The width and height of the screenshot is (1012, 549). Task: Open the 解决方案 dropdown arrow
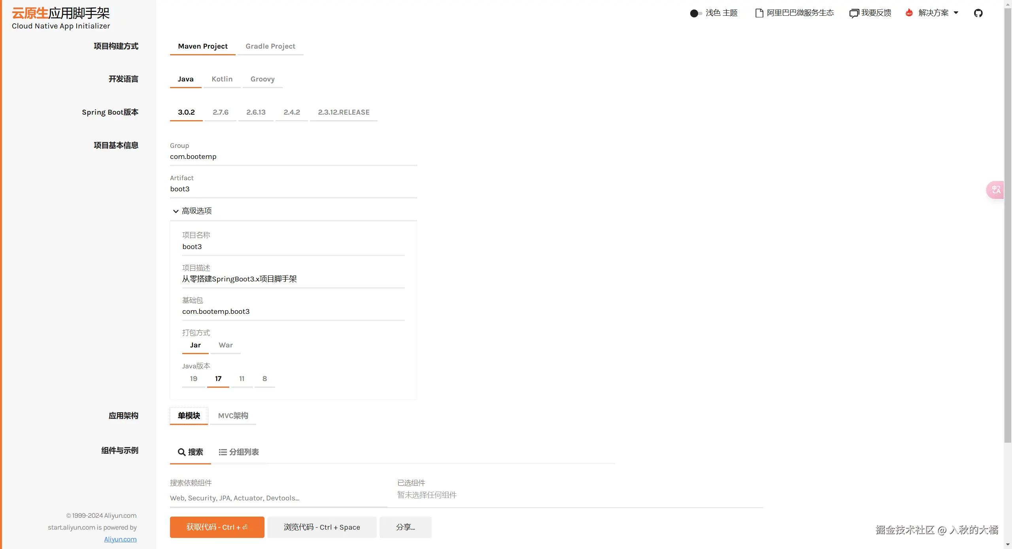point(957,13)
